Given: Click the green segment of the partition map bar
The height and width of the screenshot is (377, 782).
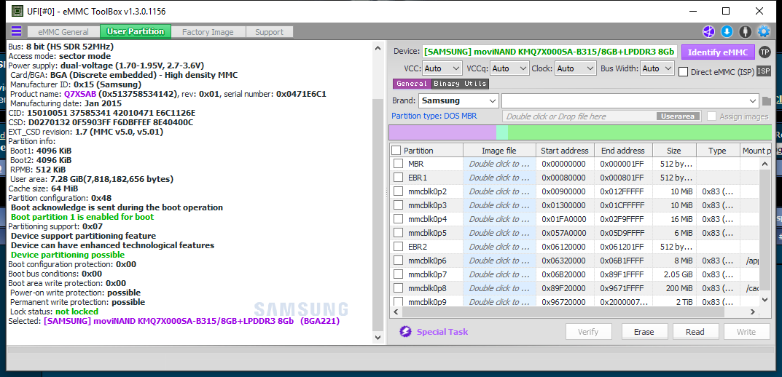Looking at the screenshot, I should [x=640, y=132].
